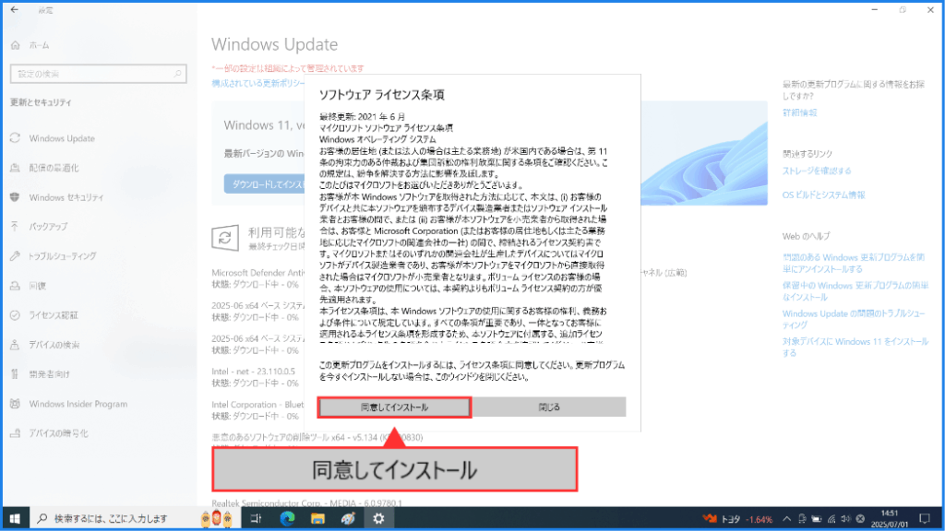Open ホーム in the Settings sidebar
Viewport: 945px width, 531px height.
coord(39,45)
